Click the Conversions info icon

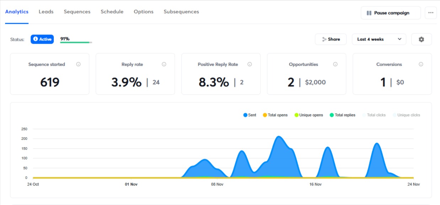[x=421, y=64]
